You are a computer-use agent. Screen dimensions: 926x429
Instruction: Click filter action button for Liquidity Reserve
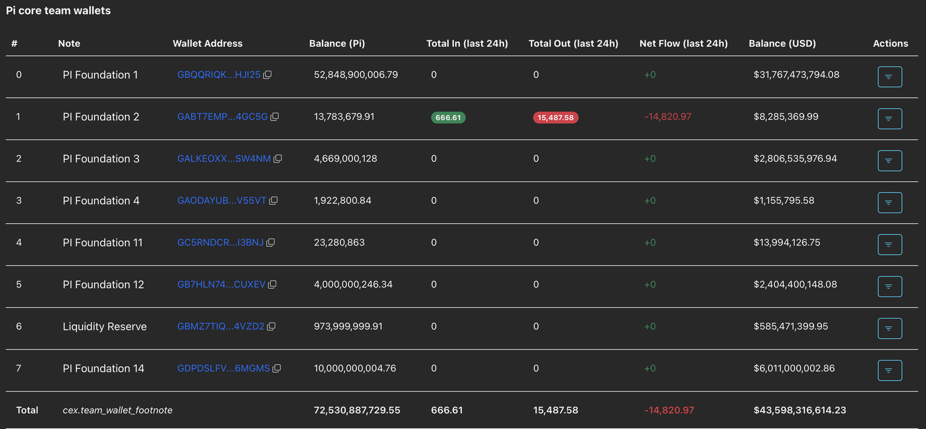tap(889, 329)
